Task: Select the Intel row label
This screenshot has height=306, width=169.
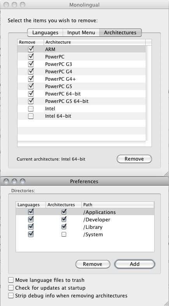Action: (x=50, y=109)
